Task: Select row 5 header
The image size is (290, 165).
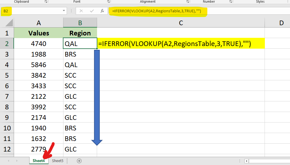Action: click(x=7, y=75)
